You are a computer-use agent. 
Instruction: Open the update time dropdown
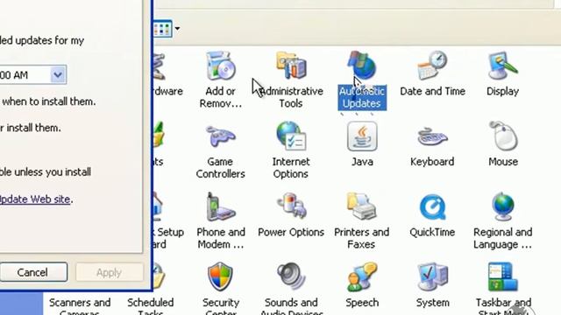point(58,74)
